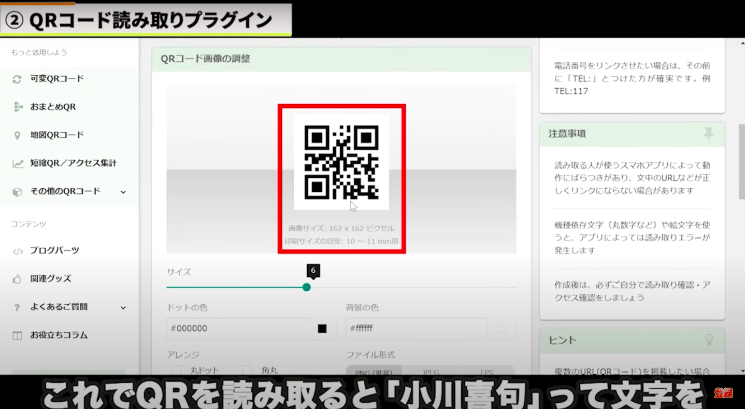Click the 背景の色 hex input field
The image size is (745, 409).
tap(416, 329)
